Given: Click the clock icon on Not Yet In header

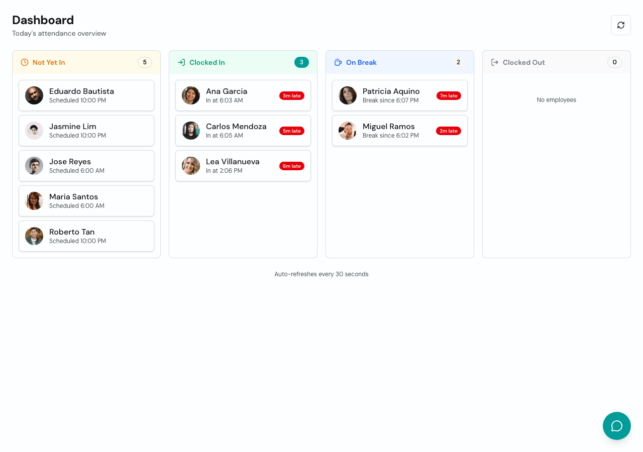Looking at the screenshot, I should [x=24, y=62].
